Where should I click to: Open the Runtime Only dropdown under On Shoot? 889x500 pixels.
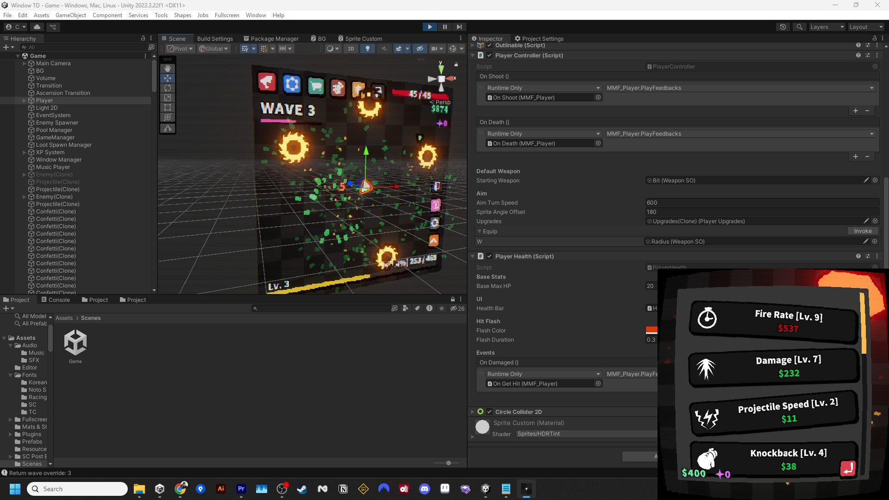(x=543, y=87)
